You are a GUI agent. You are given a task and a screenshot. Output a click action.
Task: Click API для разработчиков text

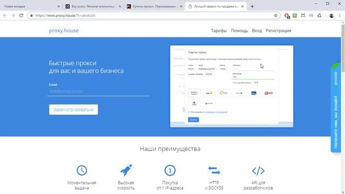[x=258, y=185]
